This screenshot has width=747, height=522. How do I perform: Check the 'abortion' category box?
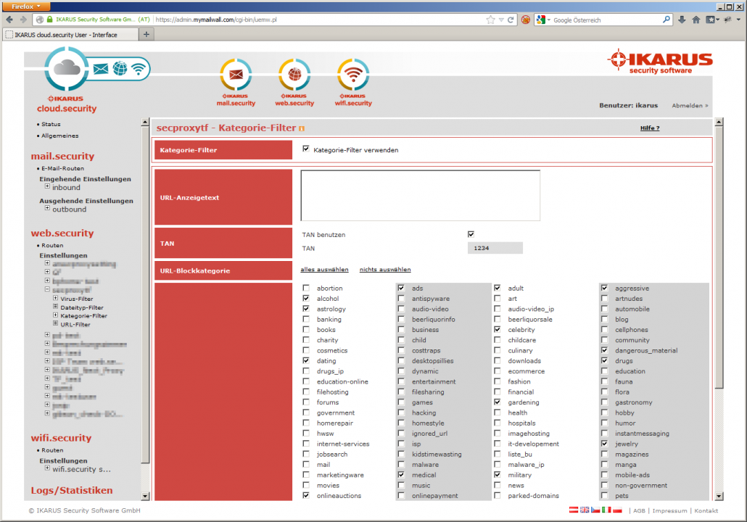point(306,288)
